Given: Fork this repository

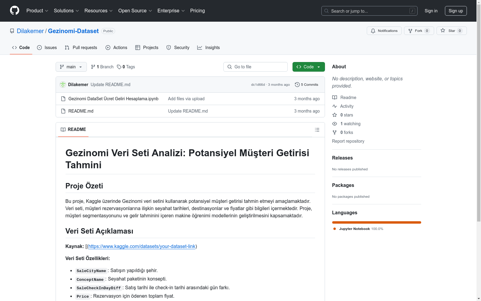Looking at the screenshot, I should point(419,31).
